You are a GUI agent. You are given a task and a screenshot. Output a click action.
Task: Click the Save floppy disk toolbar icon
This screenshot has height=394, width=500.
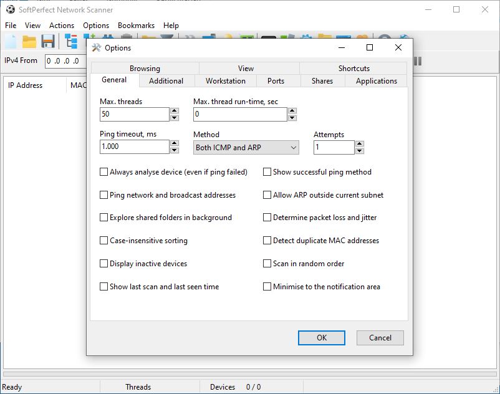click(48, 41)
